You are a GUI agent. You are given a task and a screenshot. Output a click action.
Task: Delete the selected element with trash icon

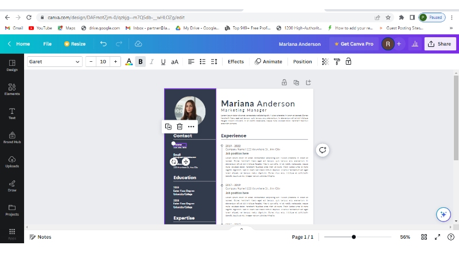(180, 126)
